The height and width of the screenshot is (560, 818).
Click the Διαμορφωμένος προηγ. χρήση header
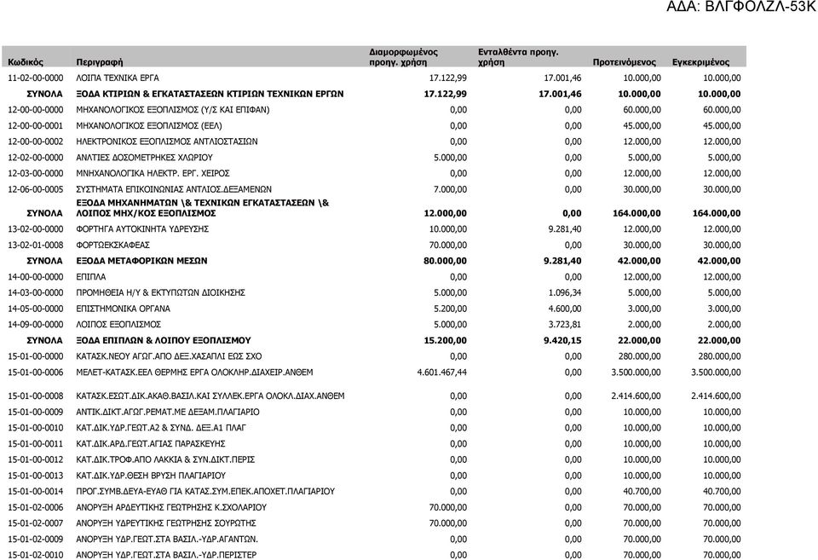tap(403, 57)
